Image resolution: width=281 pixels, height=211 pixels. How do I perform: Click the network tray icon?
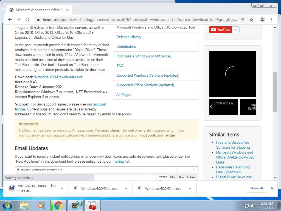click(247, 206)
